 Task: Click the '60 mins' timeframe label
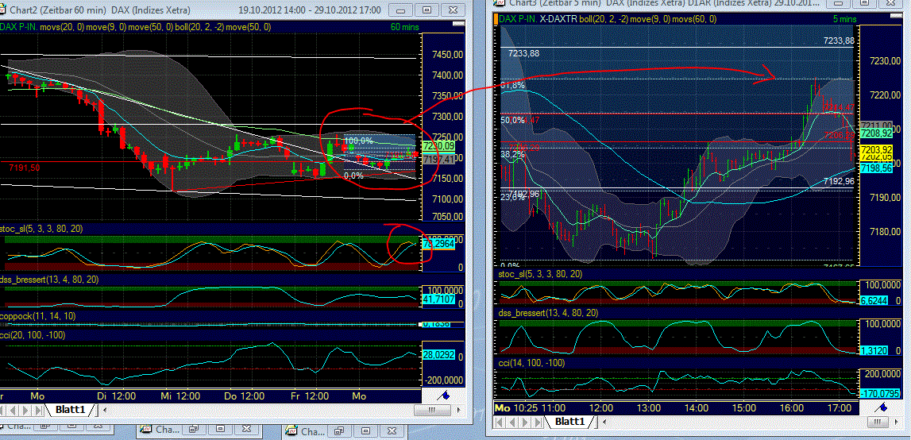(403, 26)
